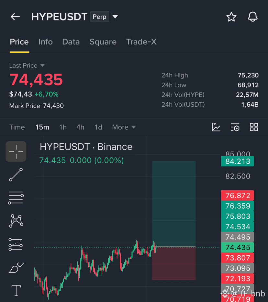
Task: Click the 24h Vol(USDT) value 1,64B
Action: [x=250, y=105]
